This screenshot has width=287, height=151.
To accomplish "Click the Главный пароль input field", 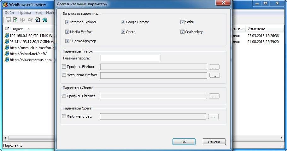I will click(x=130, y=58).
